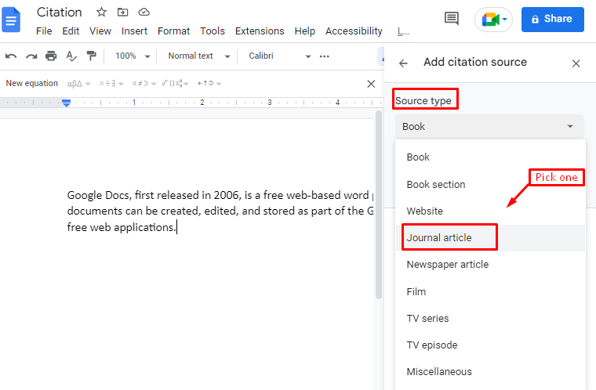Select Book source type option
The image size is (596, 390).
pos(490,157)
